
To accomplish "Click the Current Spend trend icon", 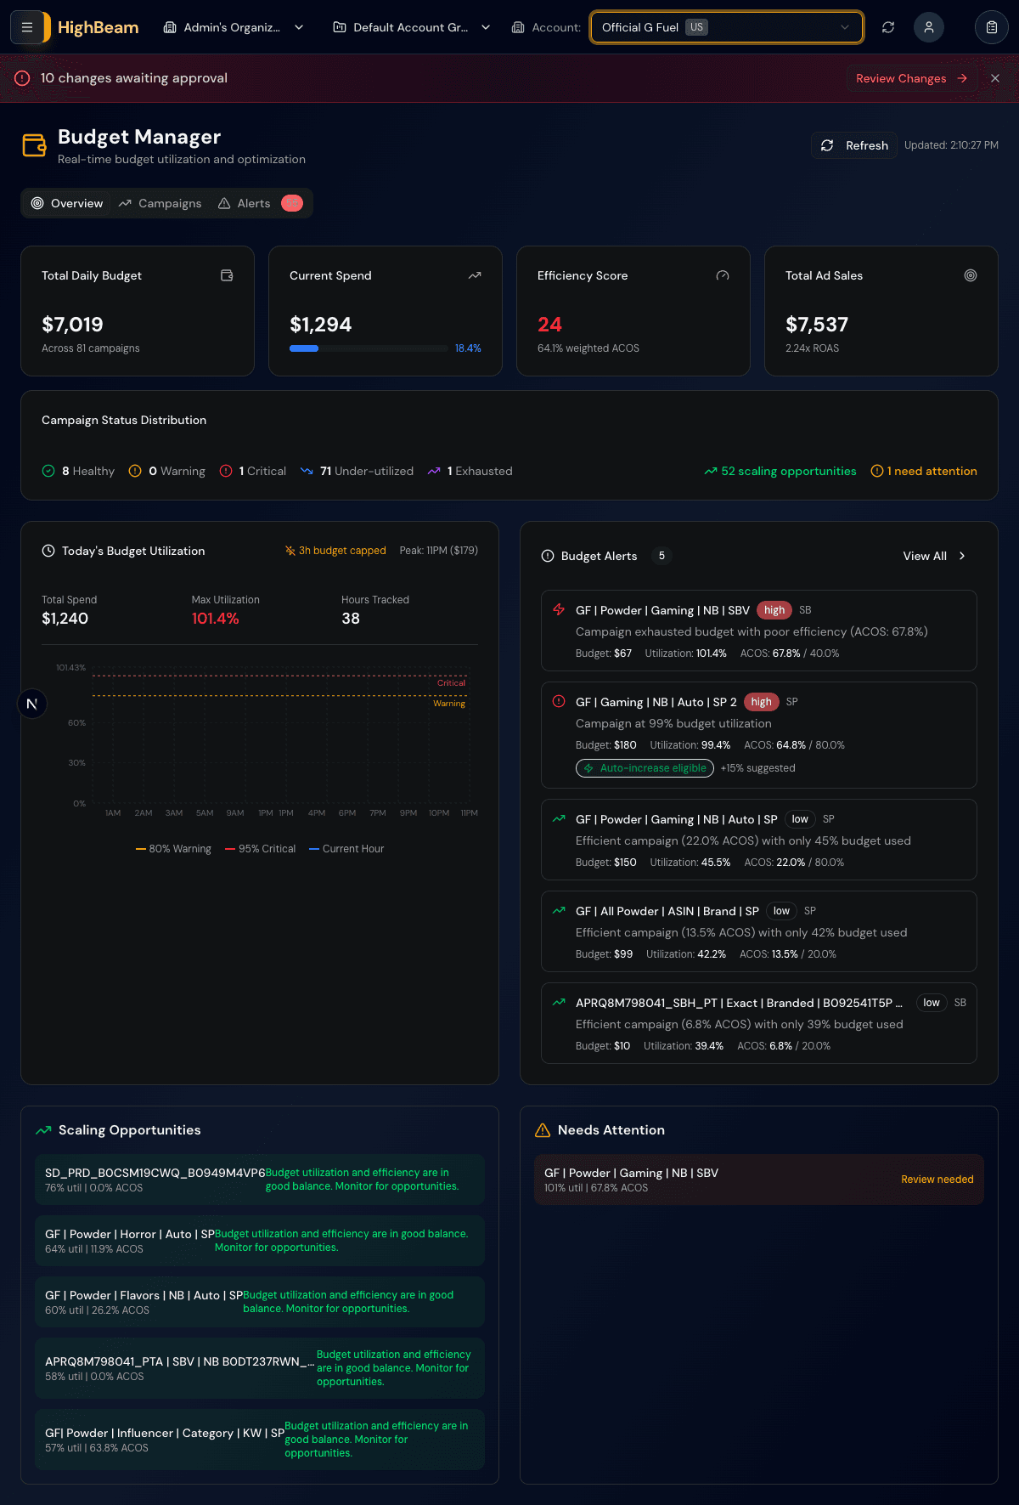I will tap(475, 275).
